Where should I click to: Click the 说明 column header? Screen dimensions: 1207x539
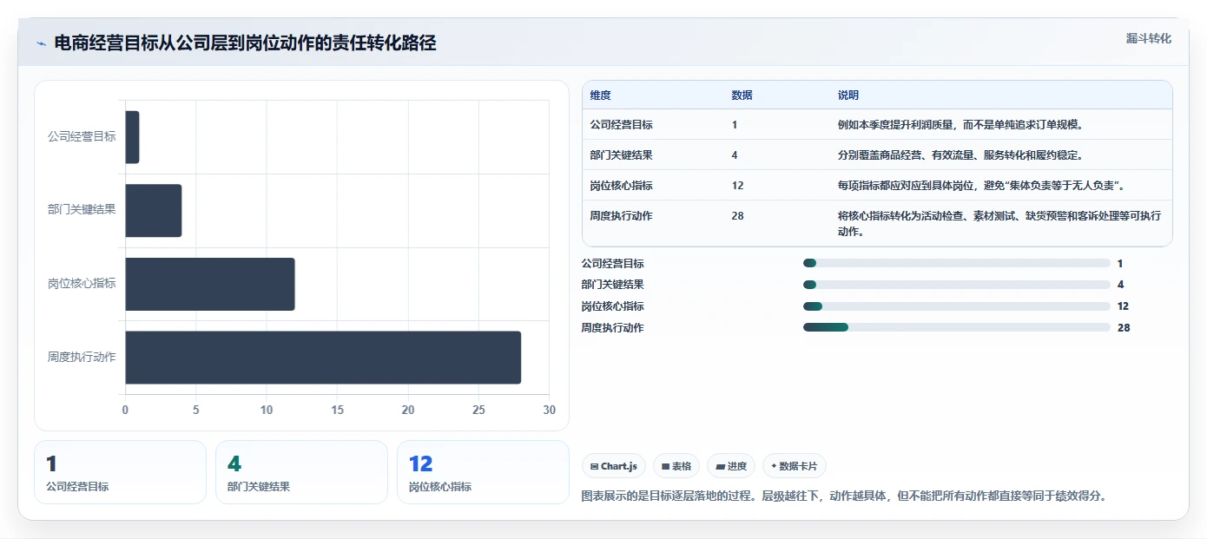[x=848, y=95]
